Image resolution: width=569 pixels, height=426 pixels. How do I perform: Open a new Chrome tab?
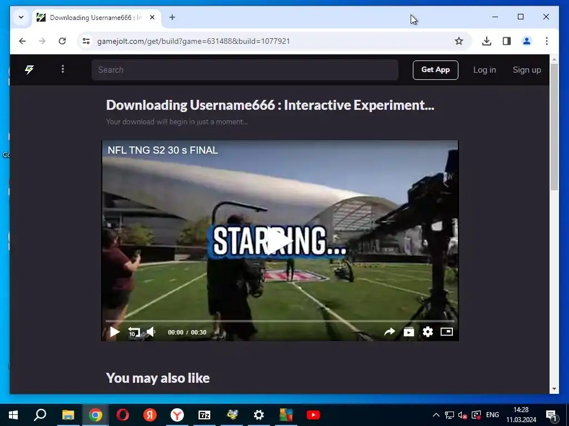coord(172,17)
